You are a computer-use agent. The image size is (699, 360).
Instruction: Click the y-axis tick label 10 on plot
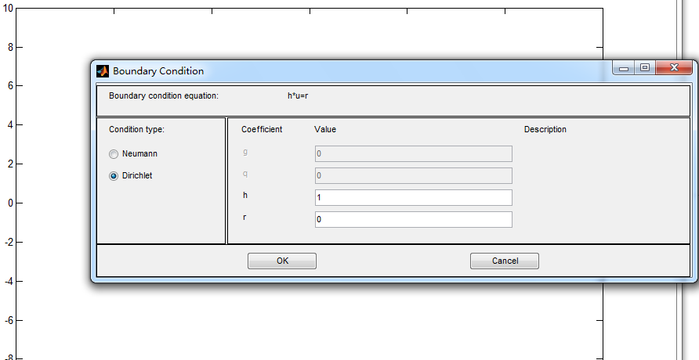8,8
